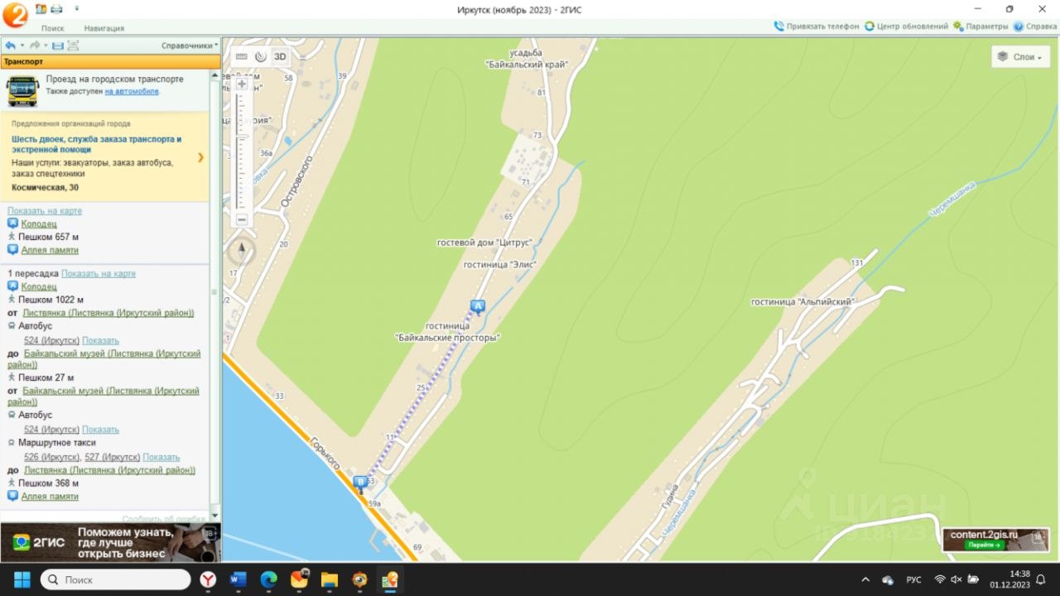Open the bottom Аллея памяти destination link

(50, 496)
